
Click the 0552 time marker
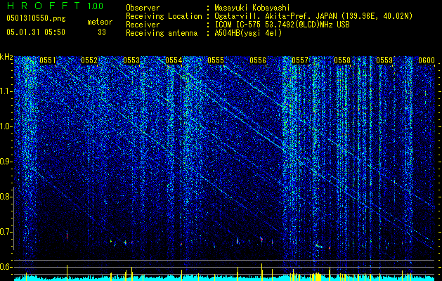click(x=89, y=60)
